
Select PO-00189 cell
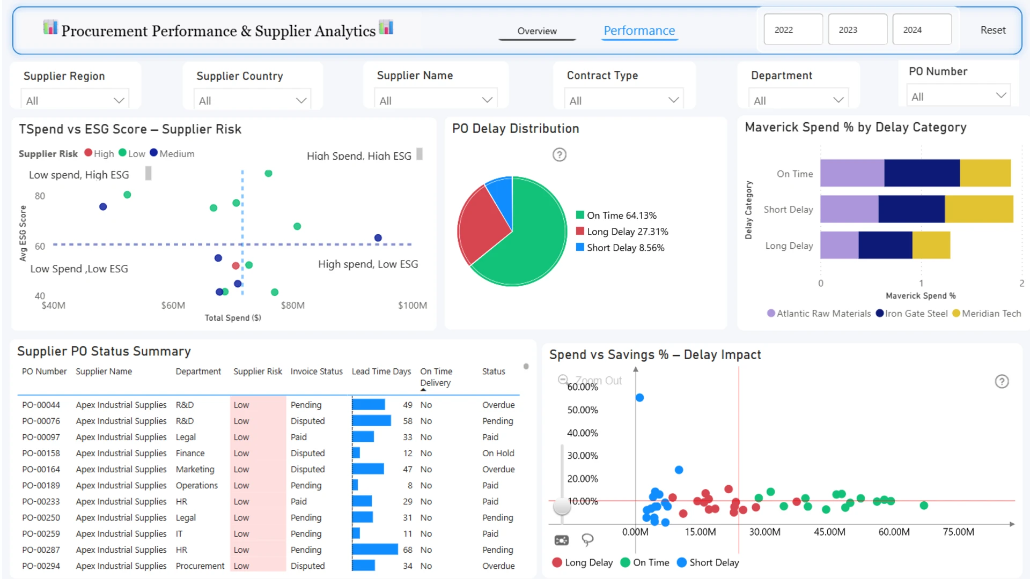41,485
